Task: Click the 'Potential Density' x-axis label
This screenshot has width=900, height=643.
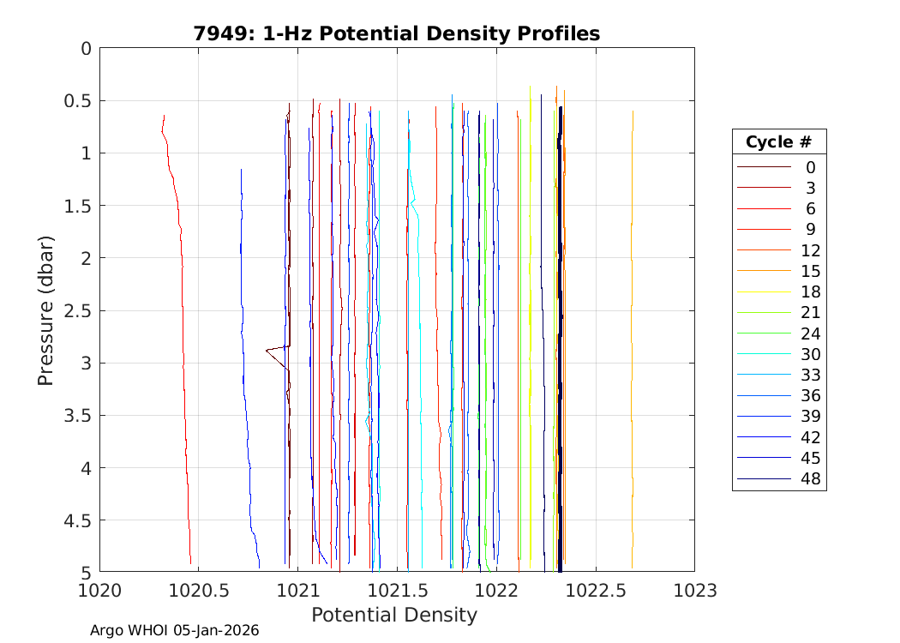Action: pyautogui.click(x=393, y=615)
